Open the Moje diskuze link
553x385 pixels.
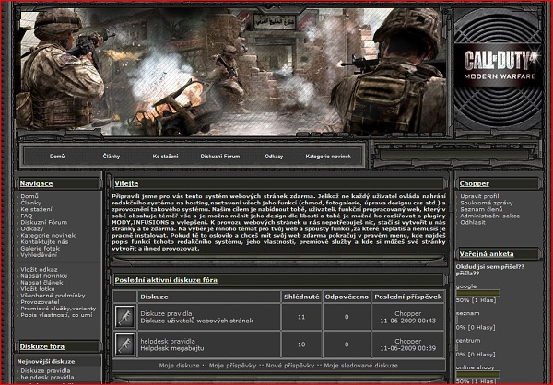pos(179,366)
